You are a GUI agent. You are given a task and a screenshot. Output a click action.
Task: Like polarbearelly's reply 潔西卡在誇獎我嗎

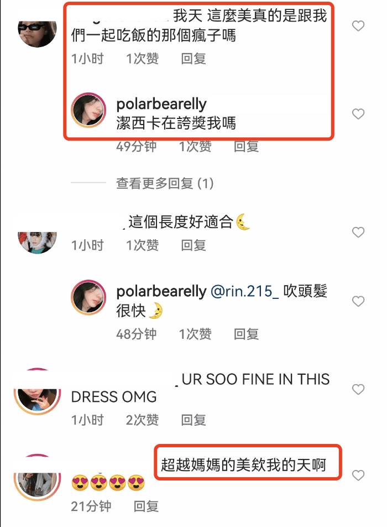point(358,113)
